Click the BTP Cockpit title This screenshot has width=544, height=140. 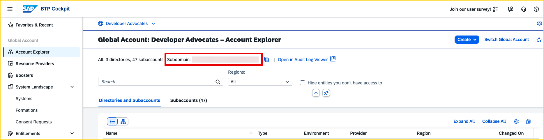55,9
